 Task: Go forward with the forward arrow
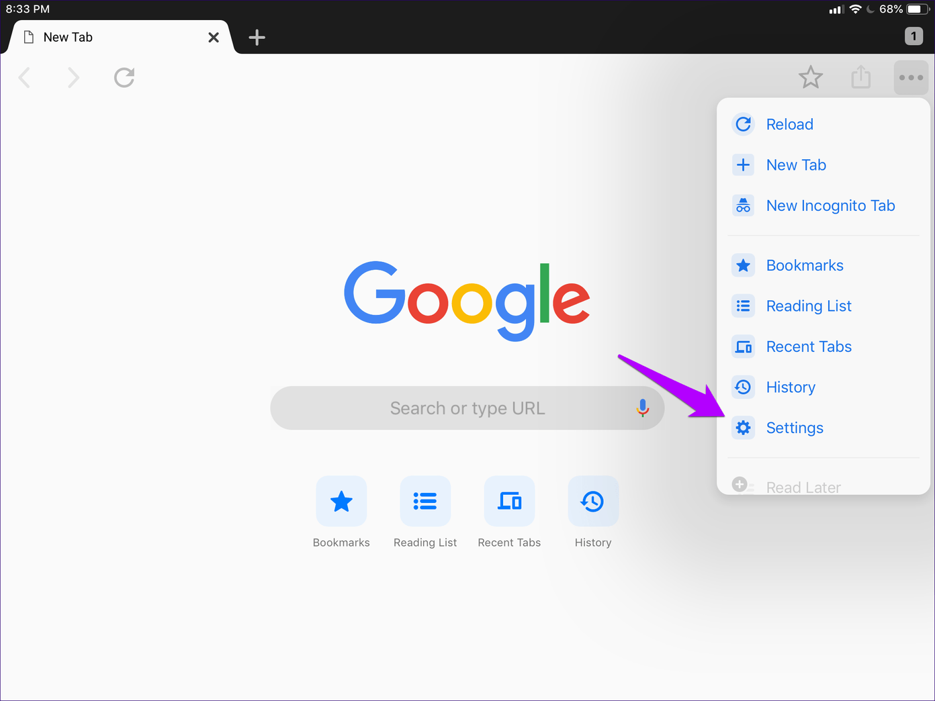73,78
